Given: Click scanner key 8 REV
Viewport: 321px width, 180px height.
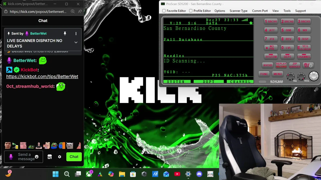Looking at the screenshot, I should (287, 39).
